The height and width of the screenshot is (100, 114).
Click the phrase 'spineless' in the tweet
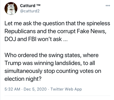pyautogui.click(x=98, y=23)
